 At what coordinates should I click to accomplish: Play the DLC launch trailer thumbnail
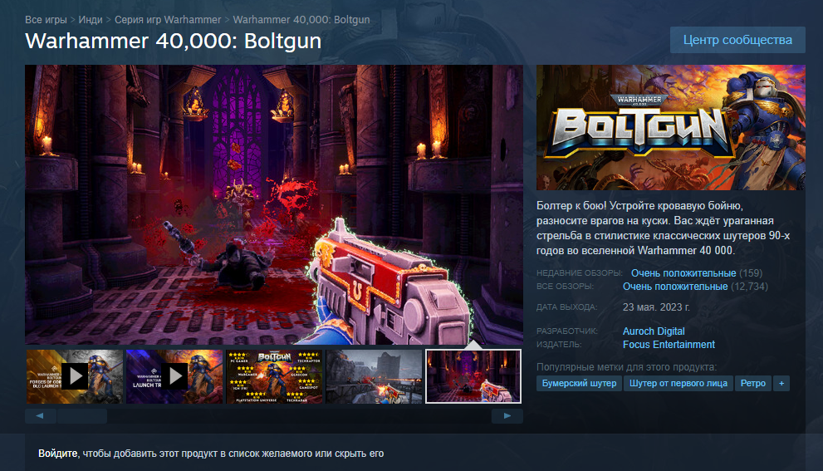pos(75,376)
